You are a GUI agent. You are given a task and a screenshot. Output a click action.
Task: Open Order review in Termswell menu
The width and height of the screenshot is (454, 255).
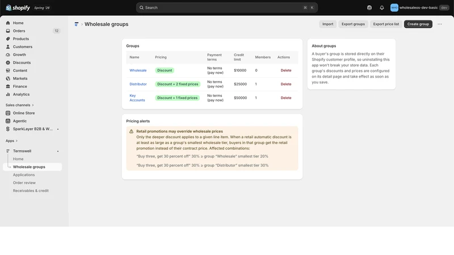24,182
